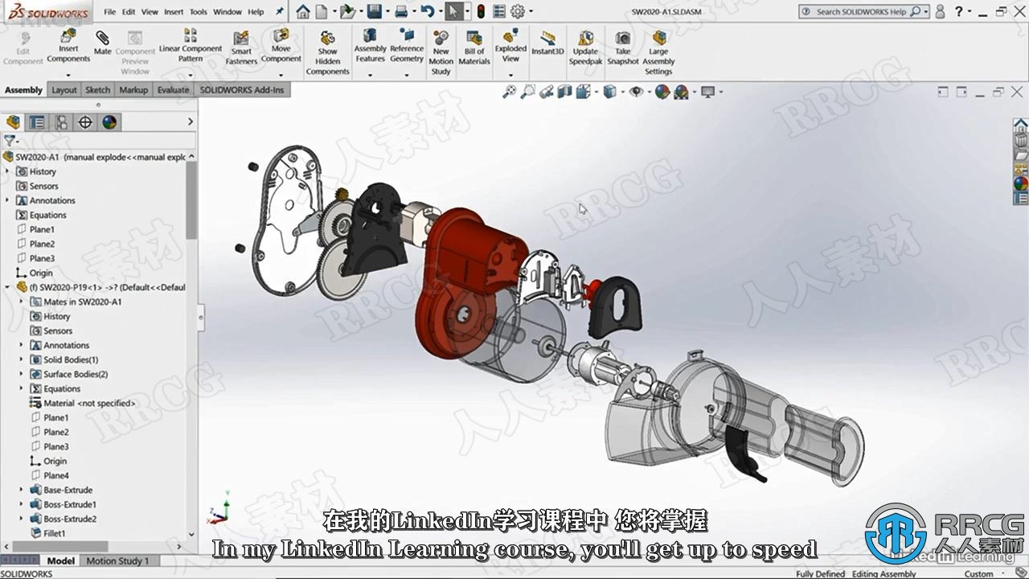The width and height of the screenshot is (1029, 579).
Task: Insert a Bill of Materials
Action: 474,48
